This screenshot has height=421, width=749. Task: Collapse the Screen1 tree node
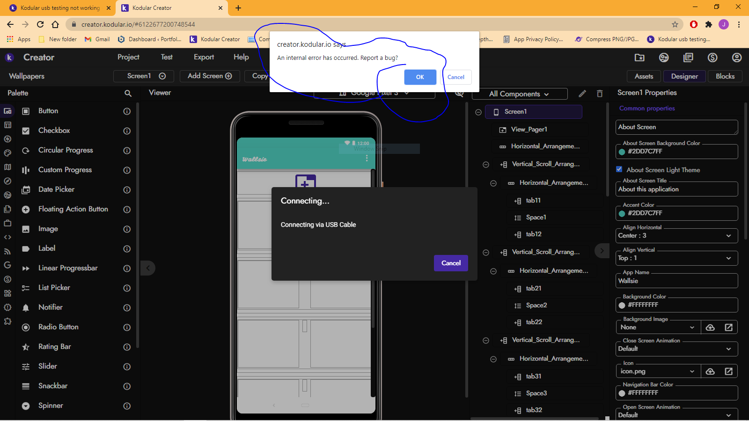(x=478, y=112)
